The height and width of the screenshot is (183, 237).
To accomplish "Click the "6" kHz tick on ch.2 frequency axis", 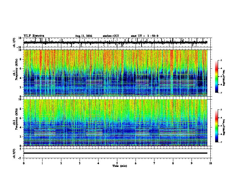I will pyautogui.click(x=21, y=118).
